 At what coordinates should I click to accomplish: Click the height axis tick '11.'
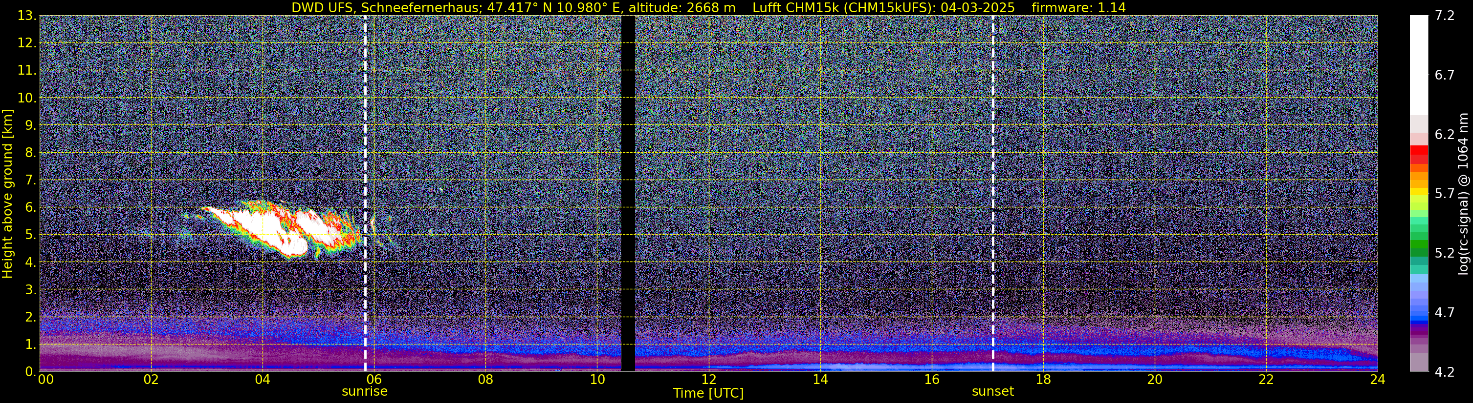[x=27, y=70]
